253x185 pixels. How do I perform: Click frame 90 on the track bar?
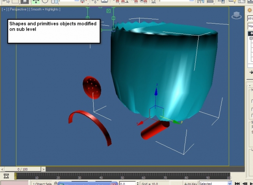tap(208, 177)
